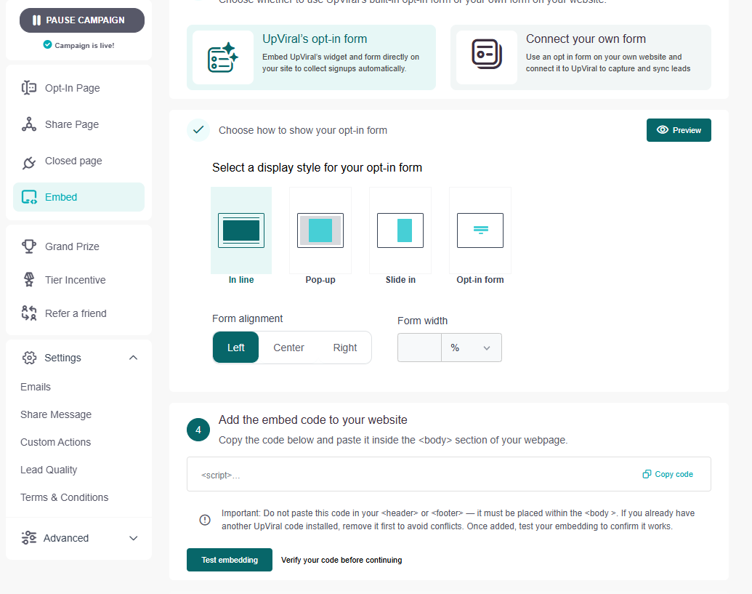Set form alignment to Right

(x=345, y=348)
